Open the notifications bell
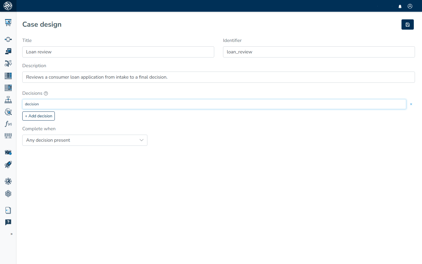The width and height of the screenshot is (422, 264). [400, 6]
